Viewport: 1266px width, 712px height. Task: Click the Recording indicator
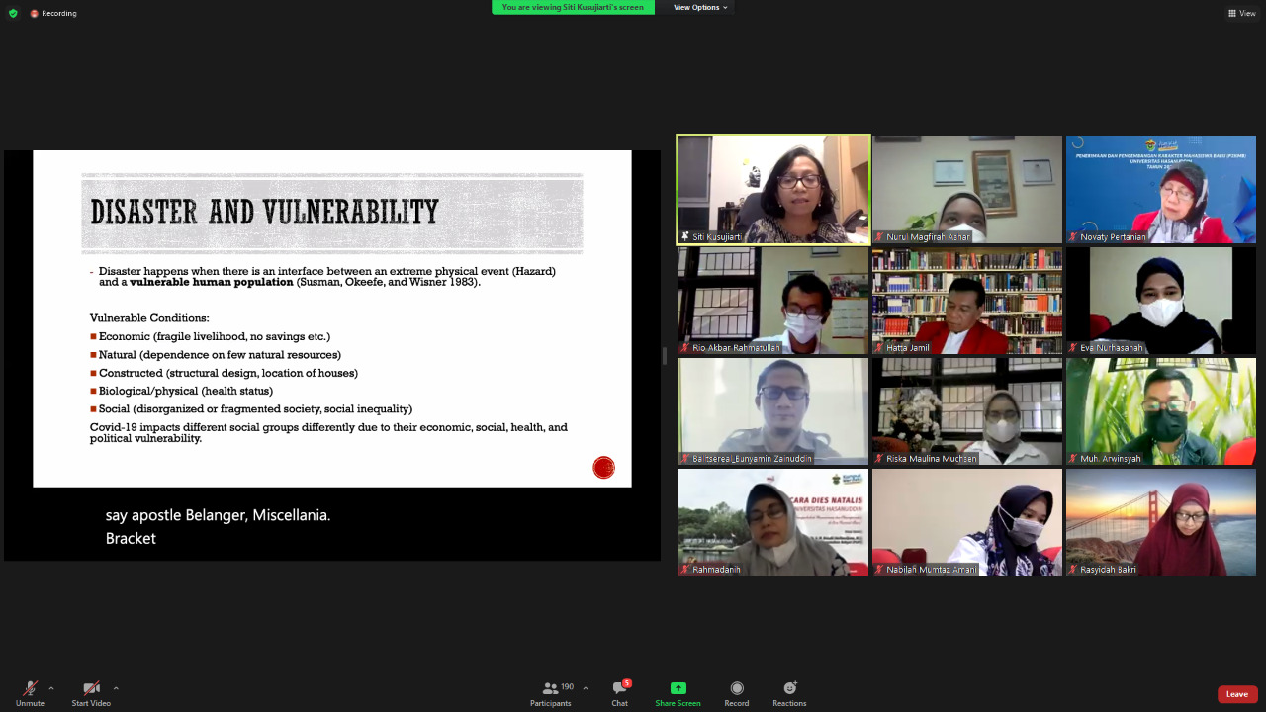pos(53,13)
